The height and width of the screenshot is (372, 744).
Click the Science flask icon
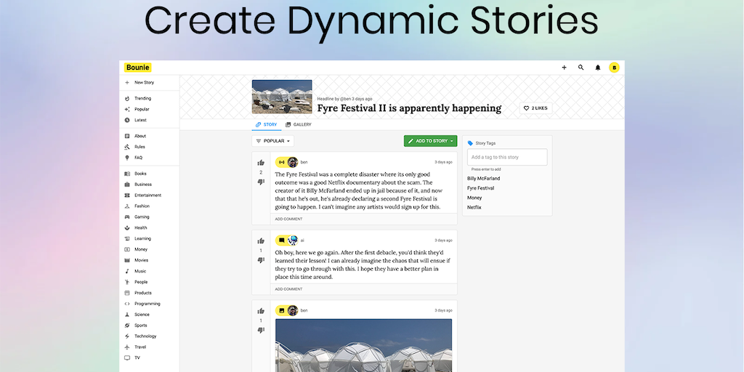click(126, 315)
